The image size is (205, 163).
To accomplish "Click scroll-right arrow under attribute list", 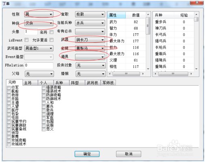I will pos(143,74).
